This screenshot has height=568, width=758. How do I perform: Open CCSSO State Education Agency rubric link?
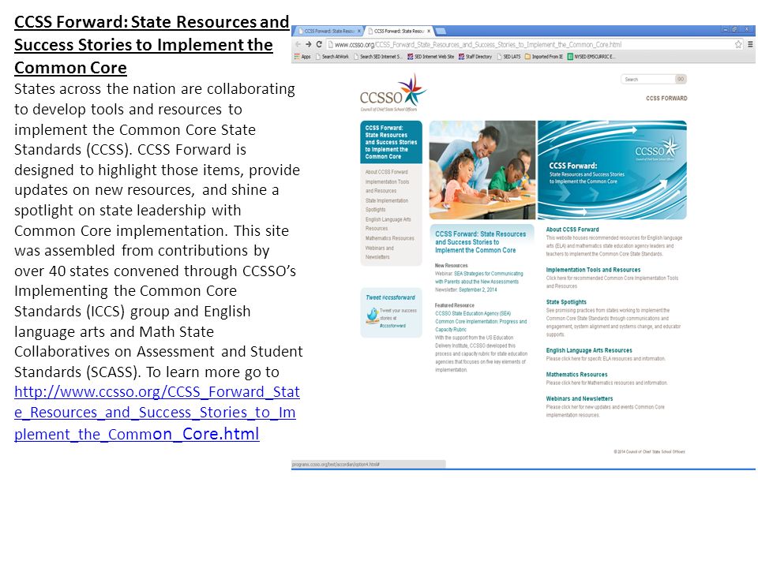(x=481, y=321)
